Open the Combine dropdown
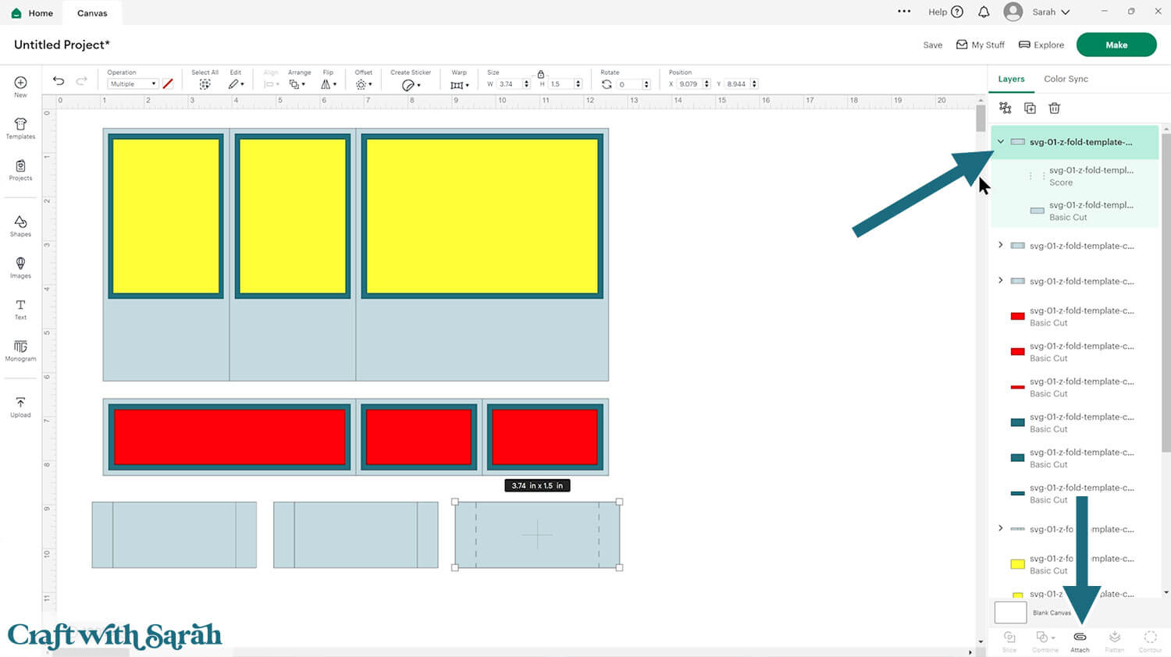The width and height of the screenshot is (1171, 657). point(1045,641)
